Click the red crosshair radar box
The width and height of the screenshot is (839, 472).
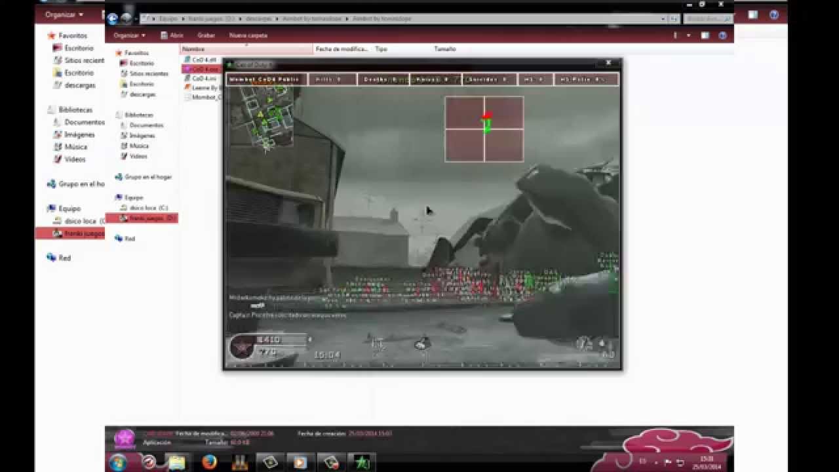point(484,129)
